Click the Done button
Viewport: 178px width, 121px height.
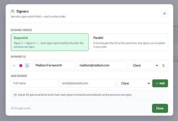pos(160,108)
